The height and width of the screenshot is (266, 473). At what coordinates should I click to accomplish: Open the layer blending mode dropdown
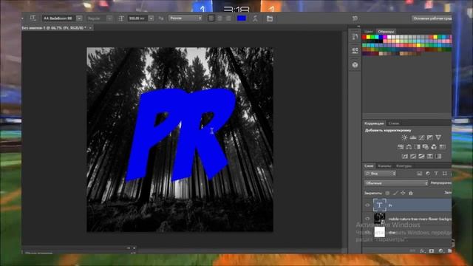pos(396,183)
